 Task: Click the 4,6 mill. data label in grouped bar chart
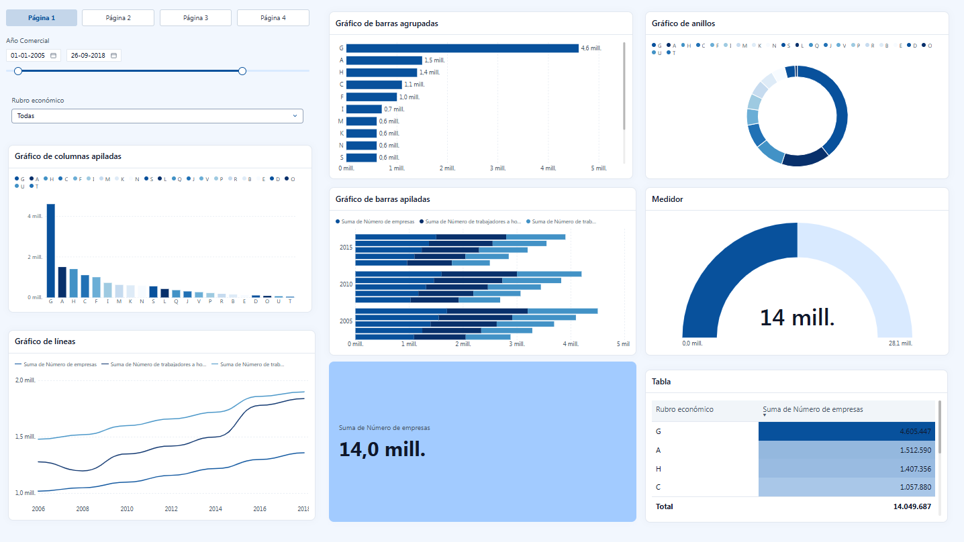coord(591,48)
